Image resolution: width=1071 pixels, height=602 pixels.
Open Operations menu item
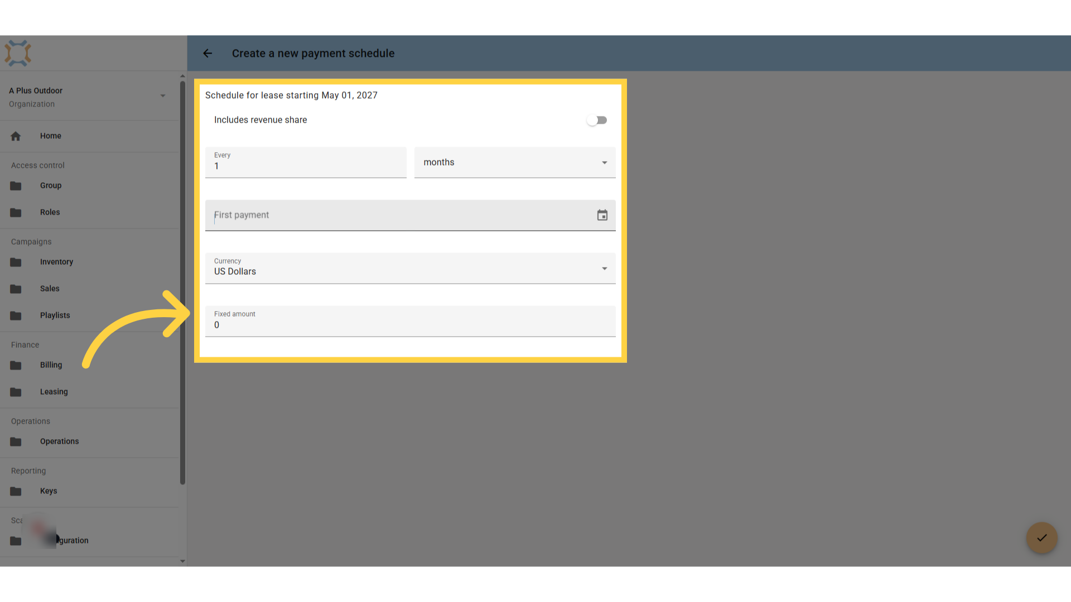(89, 441)
